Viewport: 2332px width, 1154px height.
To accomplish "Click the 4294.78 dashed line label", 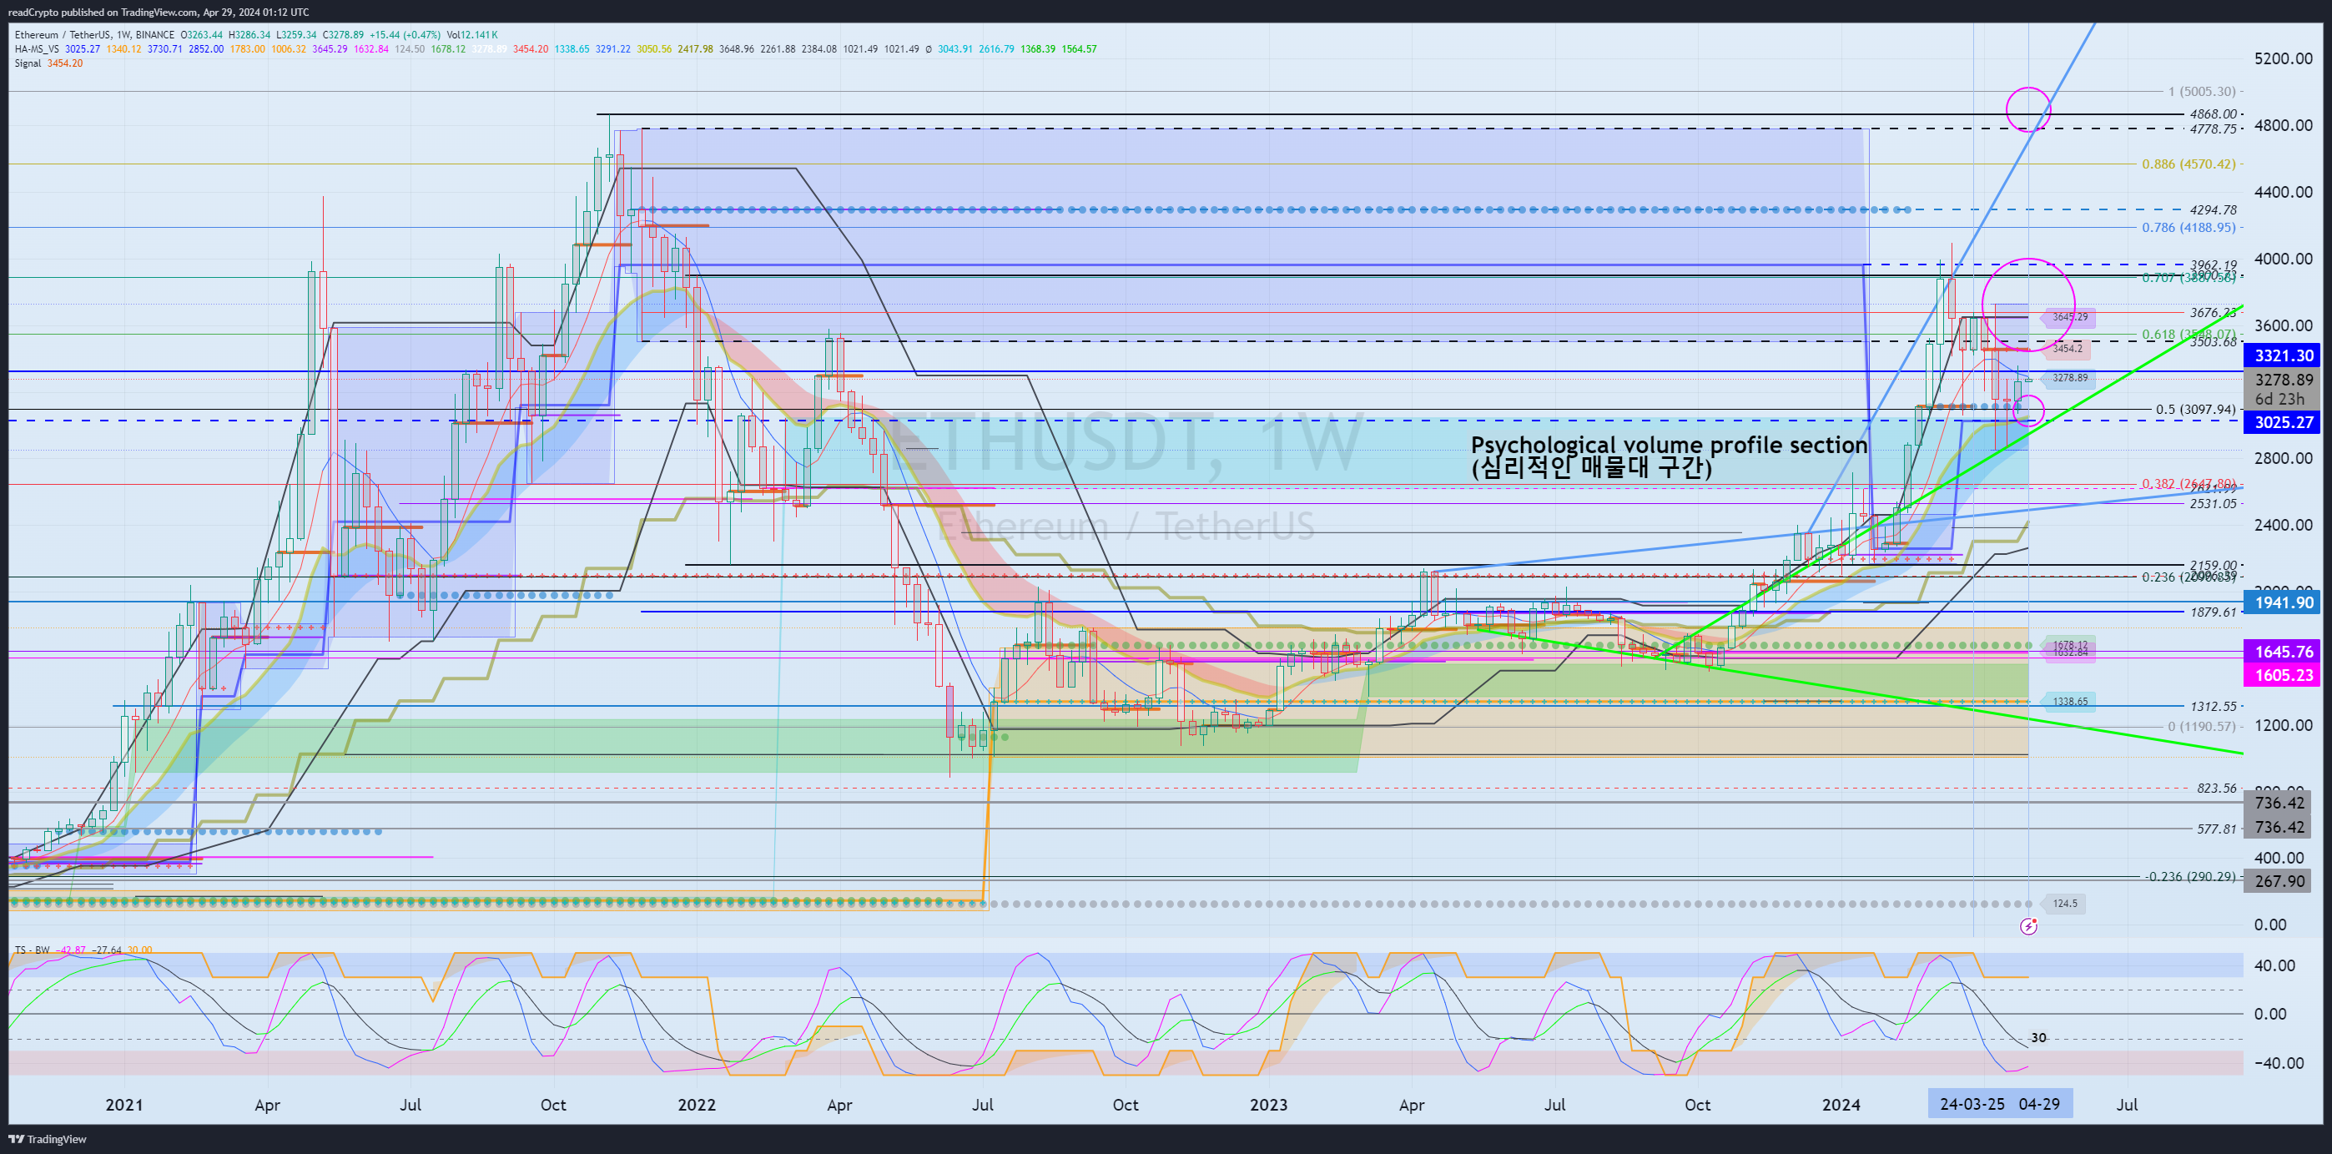I will 2213,210.
